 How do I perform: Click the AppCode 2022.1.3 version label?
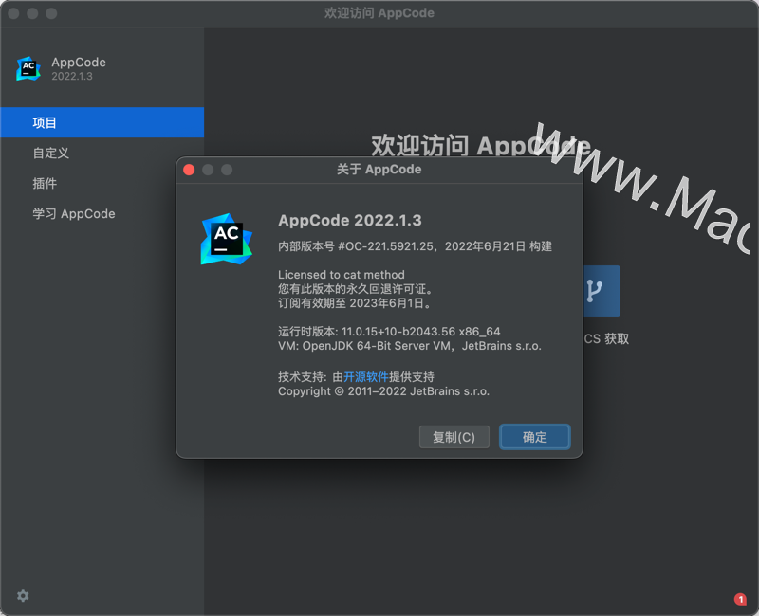[347, 220]
